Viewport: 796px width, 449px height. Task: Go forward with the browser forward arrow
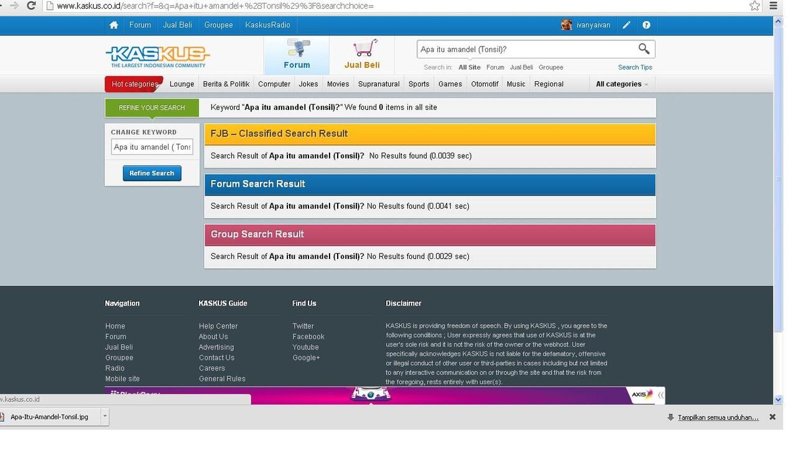point(14,6)
